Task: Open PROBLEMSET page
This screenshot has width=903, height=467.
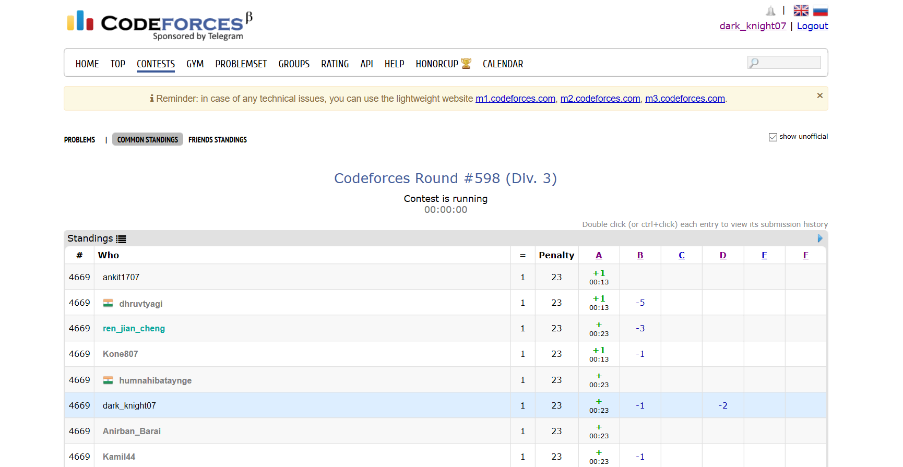Action: point(241,64)
